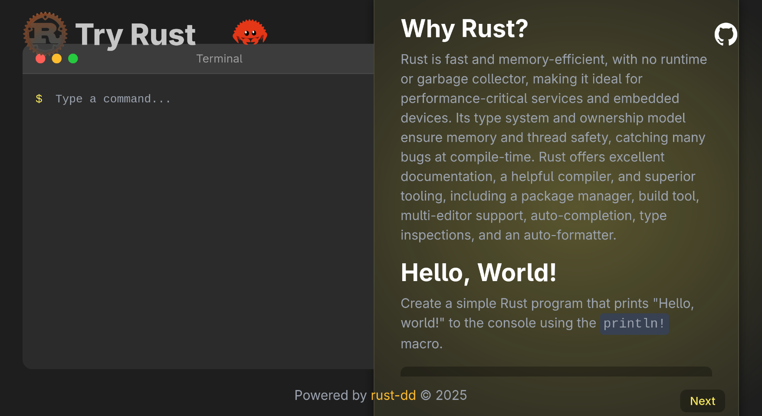762x416 pixels.
Task: Open the rust-dd footer link
Action: tap(393, 395)
